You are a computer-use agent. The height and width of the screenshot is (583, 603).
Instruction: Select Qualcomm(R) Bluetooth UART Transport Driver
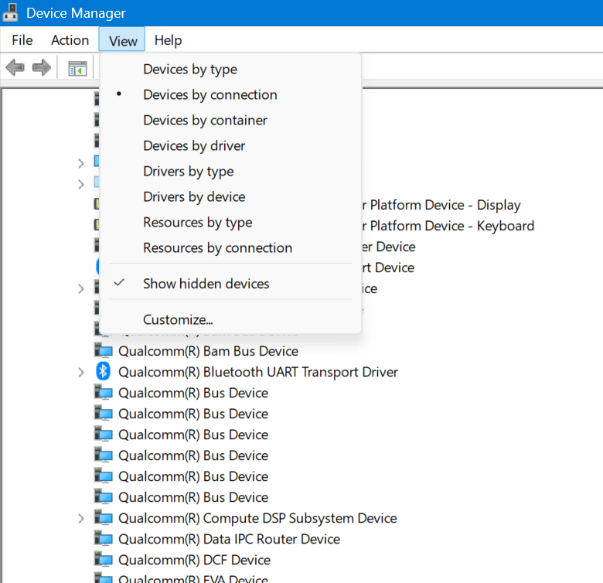click(x=258, y=372)
